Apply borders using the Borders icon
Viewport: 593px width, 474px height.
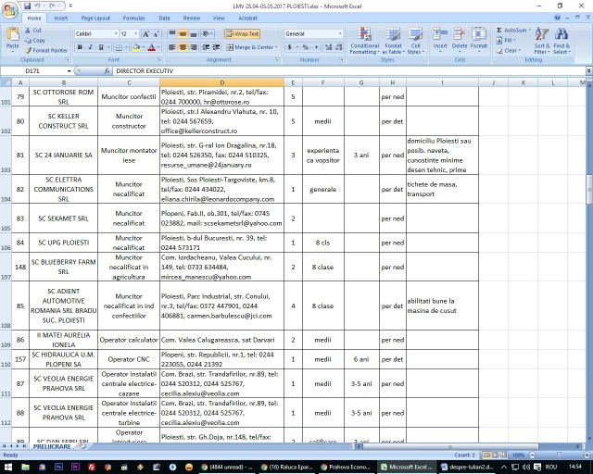pos(119,47)
